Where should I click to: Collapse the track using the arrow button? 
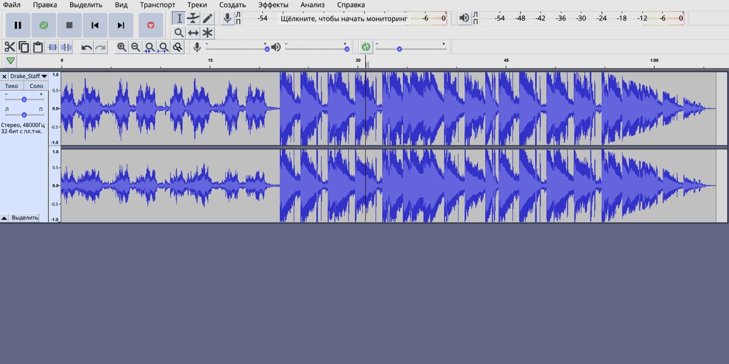click(x=4, y=218)
